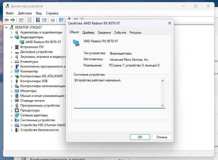218x160 pixels.
Task: Expand the Контроллеры IDE ATA/ATAPI category
Action: [12, 76]
